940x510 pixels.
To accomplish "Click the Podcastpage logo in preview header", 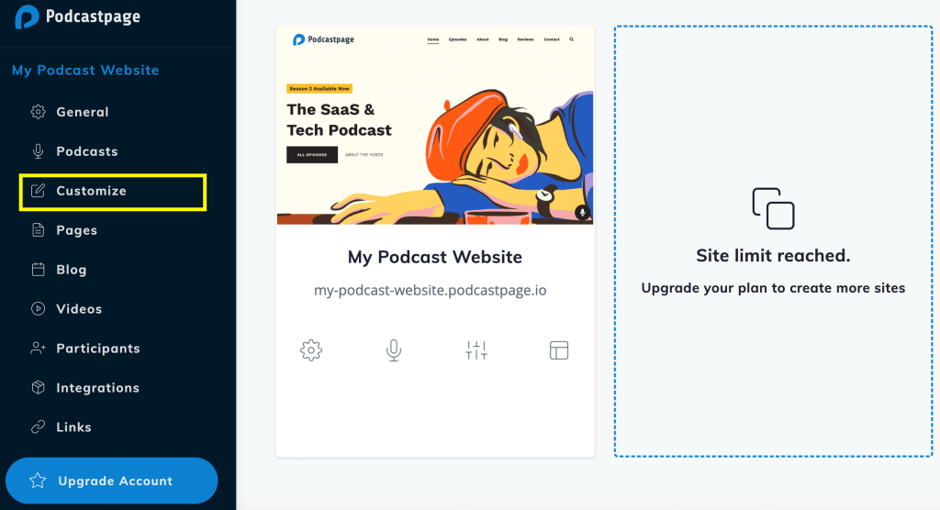I will click(x=323, y=39).
